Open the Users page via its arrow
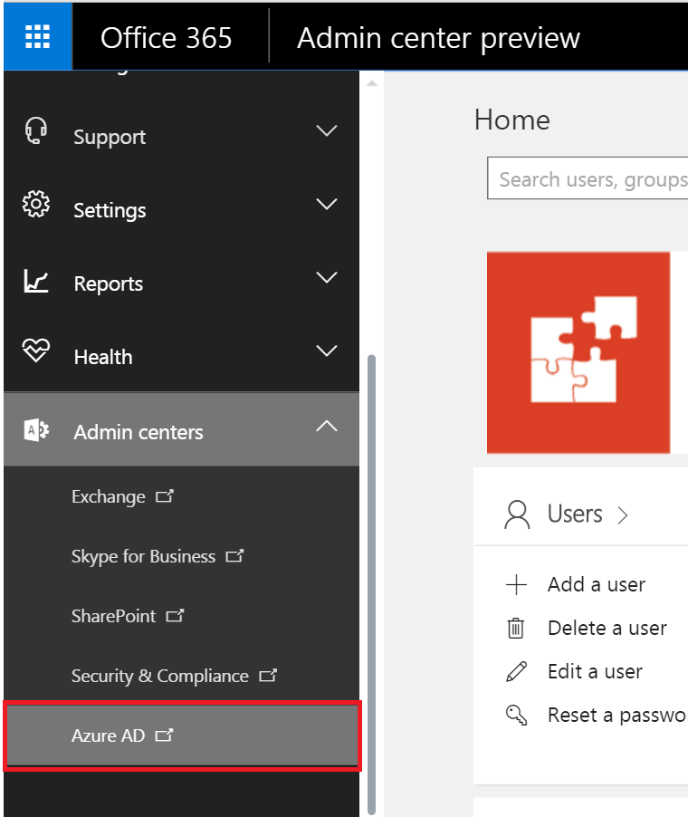The height and width of the screenshot is (817, 688). coord(623,515)
